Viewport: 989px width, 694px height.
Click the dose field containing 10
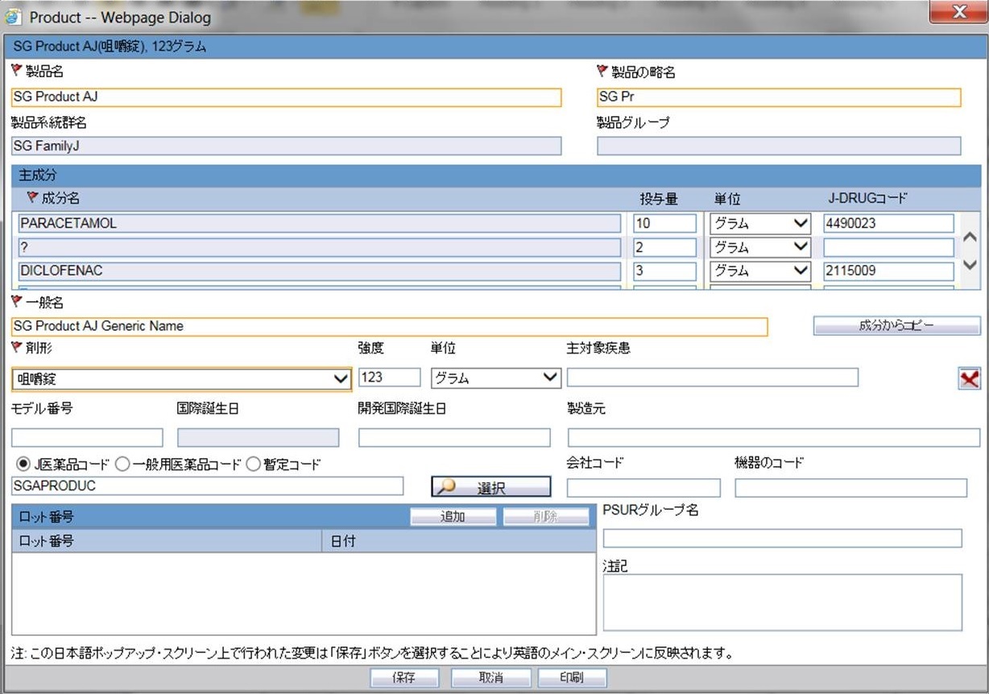tap(665, 224)
